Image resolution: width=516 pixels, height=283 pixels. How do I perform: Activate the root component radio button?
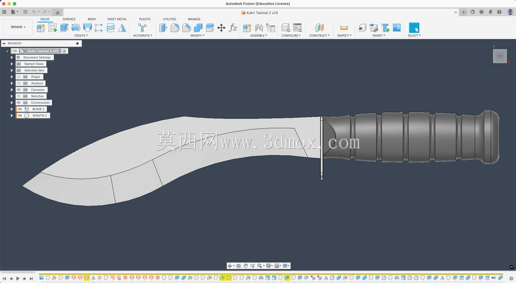tap(64, 51)
